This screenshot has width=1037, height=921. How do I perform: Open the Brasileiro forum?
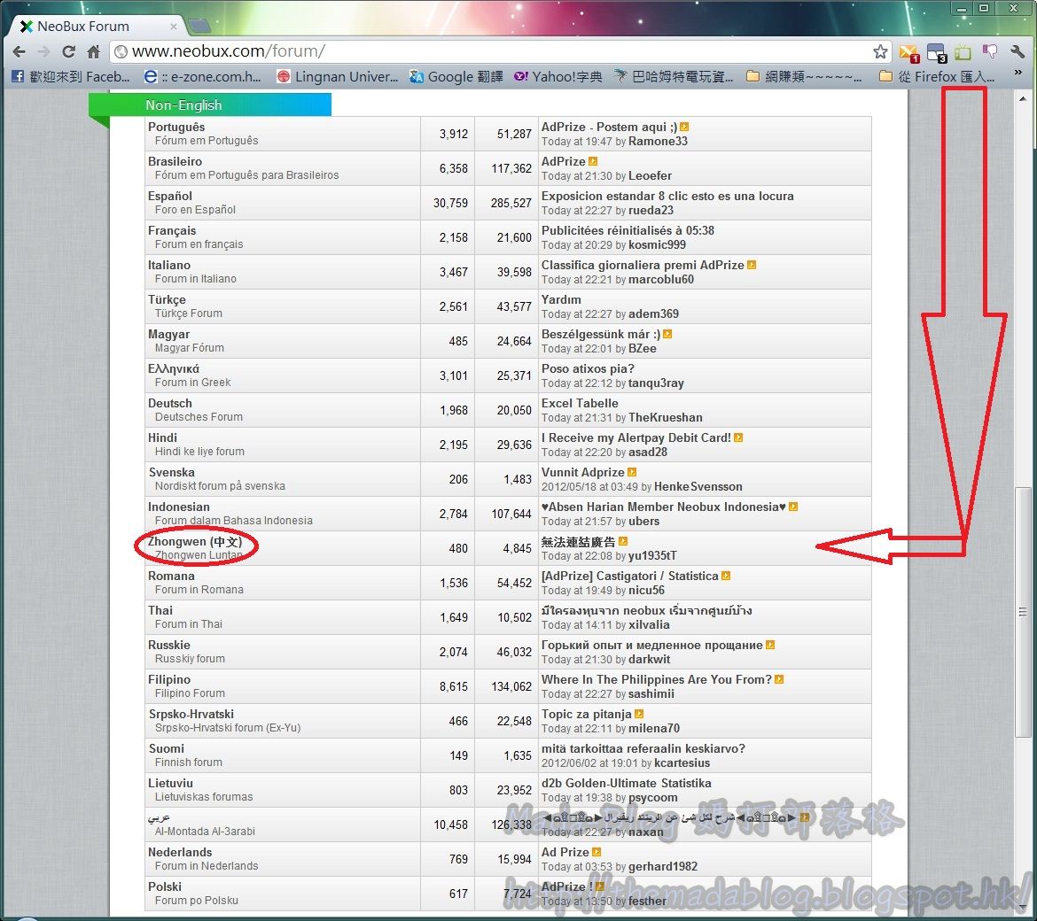175,161
